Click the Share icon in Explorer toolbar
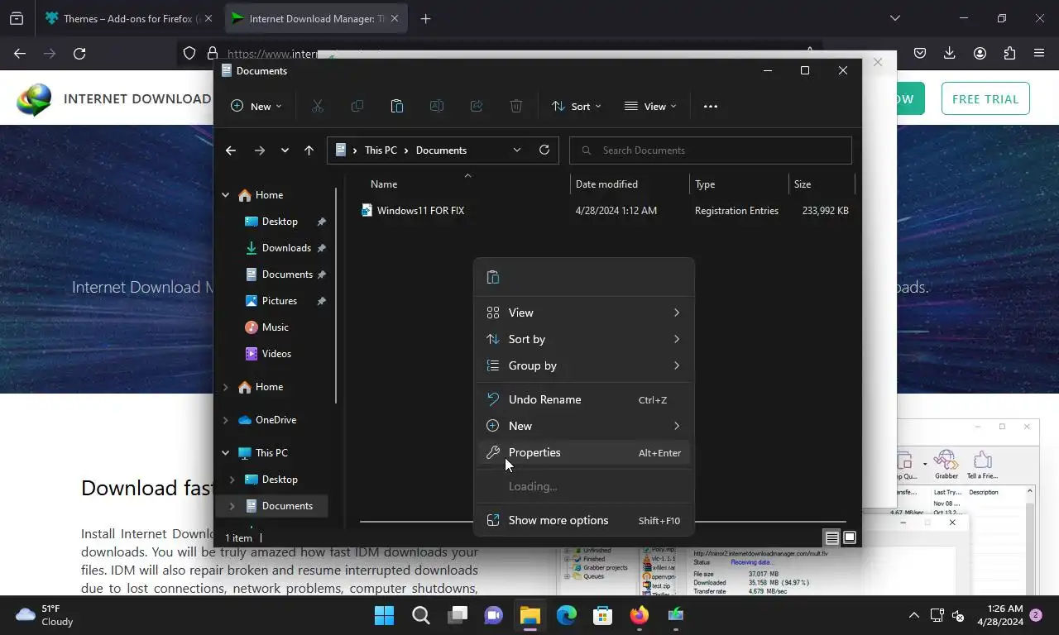The image size is (1059, 635). point(476,106)
